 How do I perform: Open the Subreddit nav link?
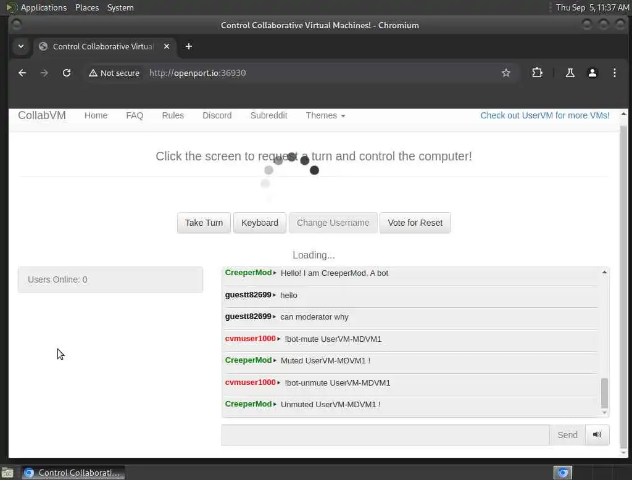(x=269, y=115)
